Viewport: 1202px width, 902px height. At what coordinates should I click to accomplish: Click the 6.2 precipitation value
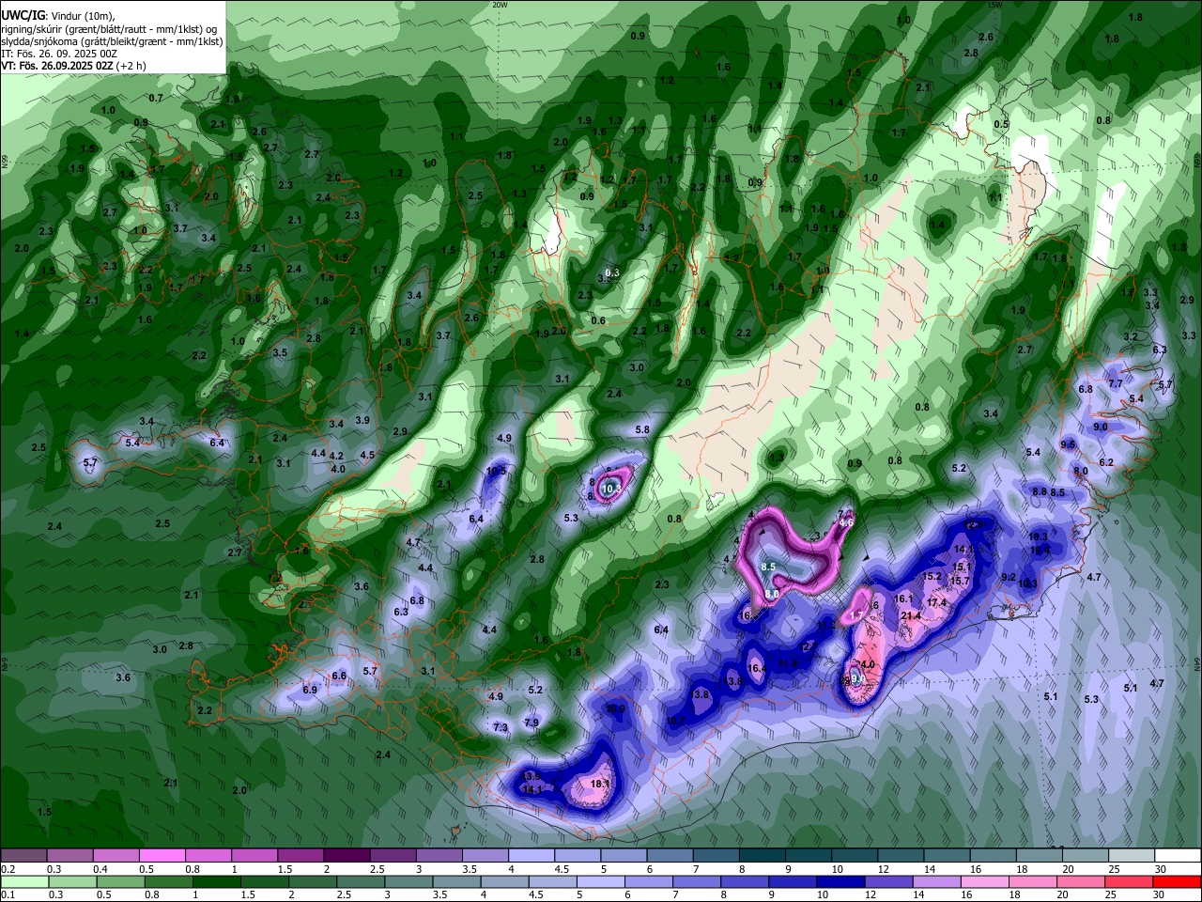tap(1106, 463)
